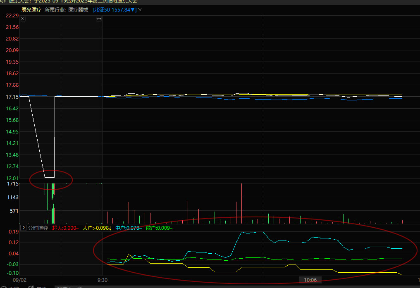Viewport: 420px width, 288px height.
Task: Click the 0.04 indicator axis label
Action: coord(14,254)
